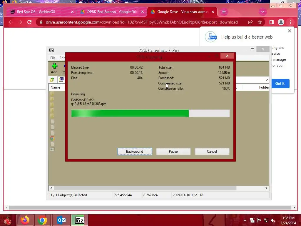Screen dimensions: 301x226
Task: Click the 2009-03-16 03:21:18 date in status bar
Action: point(188,195)
